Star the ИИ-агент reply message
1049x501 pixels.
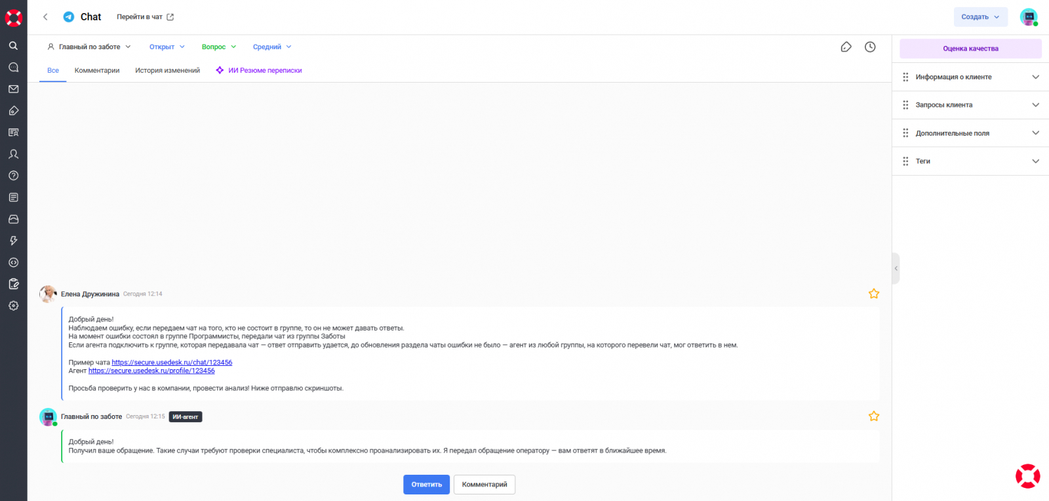[873, 416]
